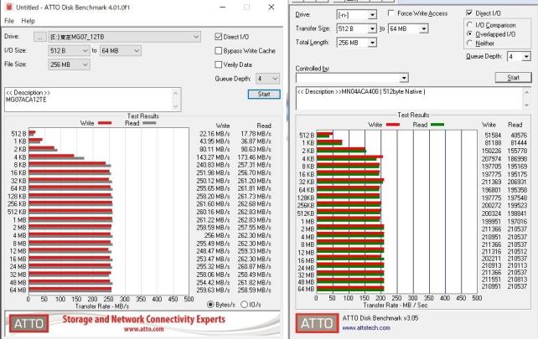Screen dimensions: 538x339
Task: Click the 512 B row label in right chart
Action: click(307, 135)
